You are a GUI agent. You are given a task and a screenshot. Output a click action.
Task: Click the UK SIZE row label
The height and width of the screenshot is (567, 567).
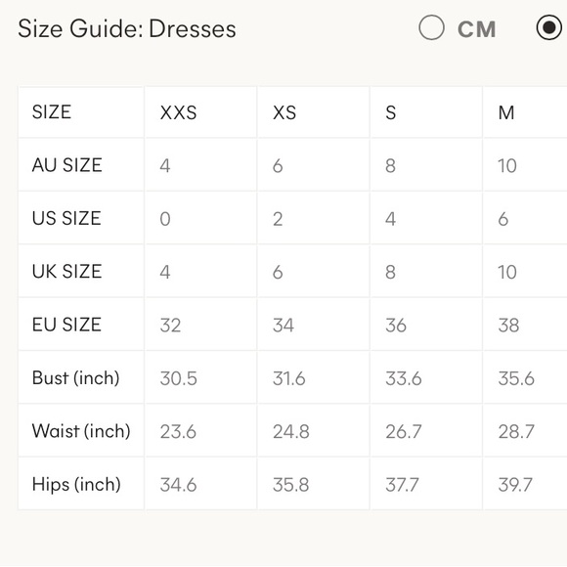(x=66, y=271)
